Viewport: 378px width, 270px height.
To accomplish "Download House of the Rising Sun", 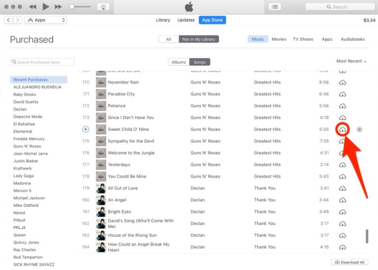I will [342, 235].
